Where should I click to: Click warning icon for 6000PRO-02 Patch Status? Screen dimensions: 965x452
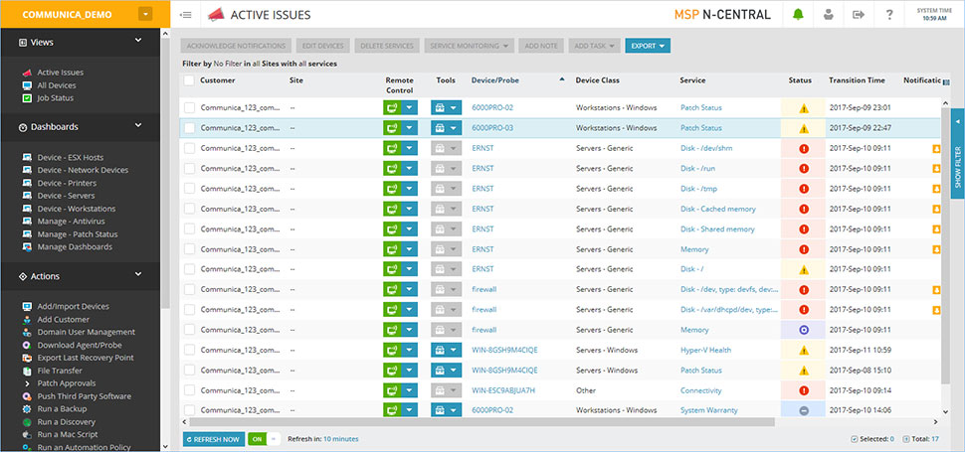[803, 108]
